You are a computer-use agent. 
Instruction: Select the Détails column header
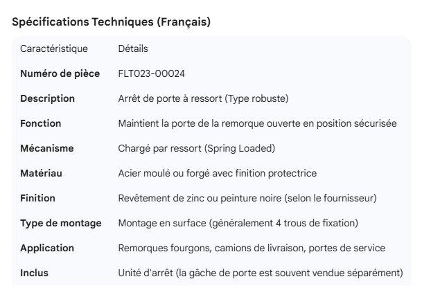coord(133,48)
